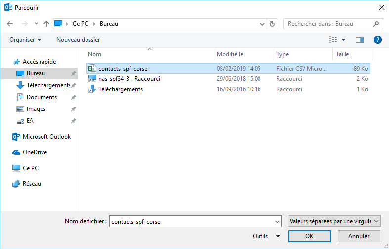This screenshot has width=389, height=249.
Task: Select Microsoft Outlook in the navigation pane
Action: click(x=46, y=137)
